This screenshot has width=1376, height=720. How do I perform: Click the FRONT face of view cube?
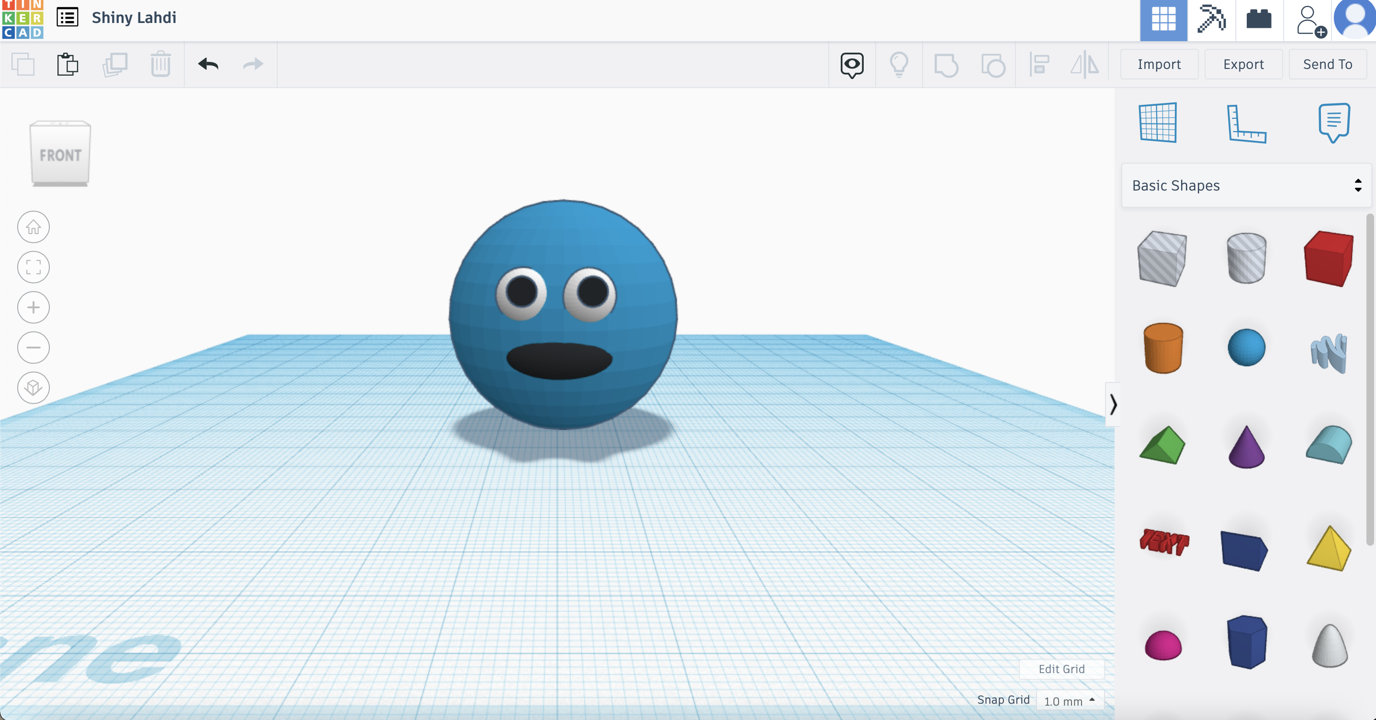pyautogui.click(x=60, y=156)
